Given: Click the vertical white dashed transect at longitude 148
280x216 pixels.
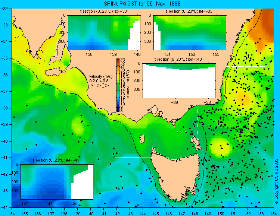Looking at the screenshot, I should pos(197,123).
